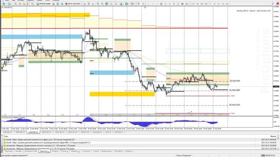Screen dimensions: 280x157
Task: Select the crosshair tool
Action: pyautogui.click(x=143, y=3)
